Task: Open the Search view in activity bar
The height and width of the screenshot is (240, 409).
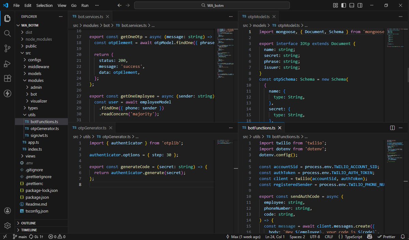Action: coord(7,33)
